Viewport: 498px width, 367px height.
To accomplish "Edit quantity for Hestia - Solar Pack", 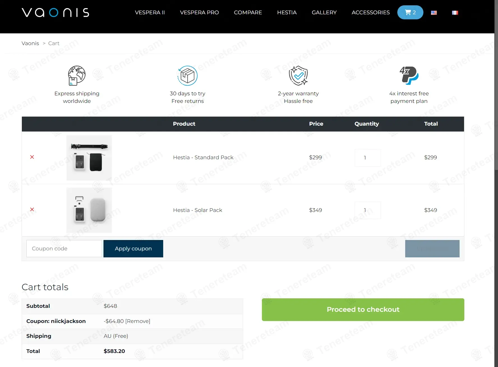I will (368, 210).
